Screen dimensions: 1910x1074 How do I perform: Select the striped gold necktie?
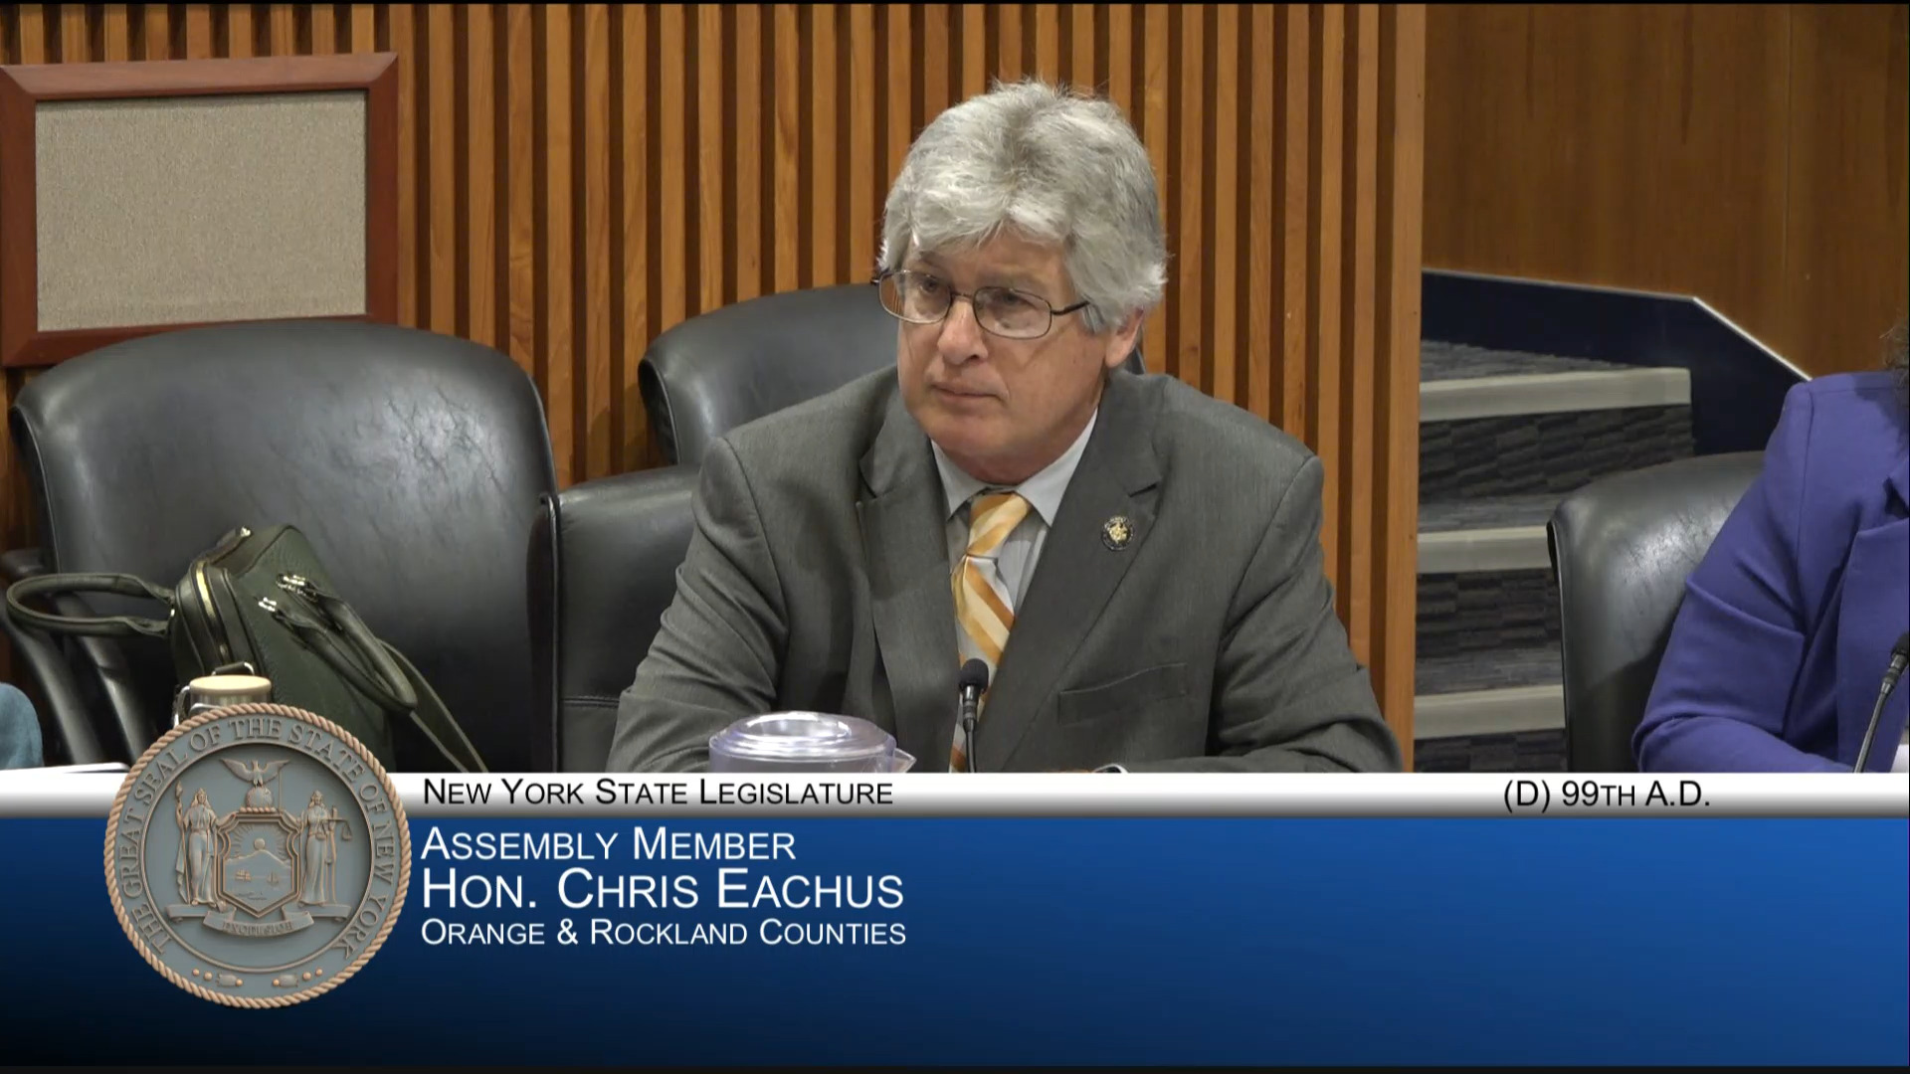pos(987,587)
